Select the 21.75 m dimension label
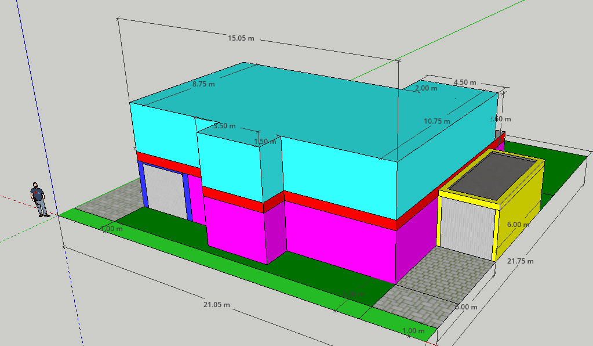Viewport: 593px width, 346px height. [x=520, y=261]
